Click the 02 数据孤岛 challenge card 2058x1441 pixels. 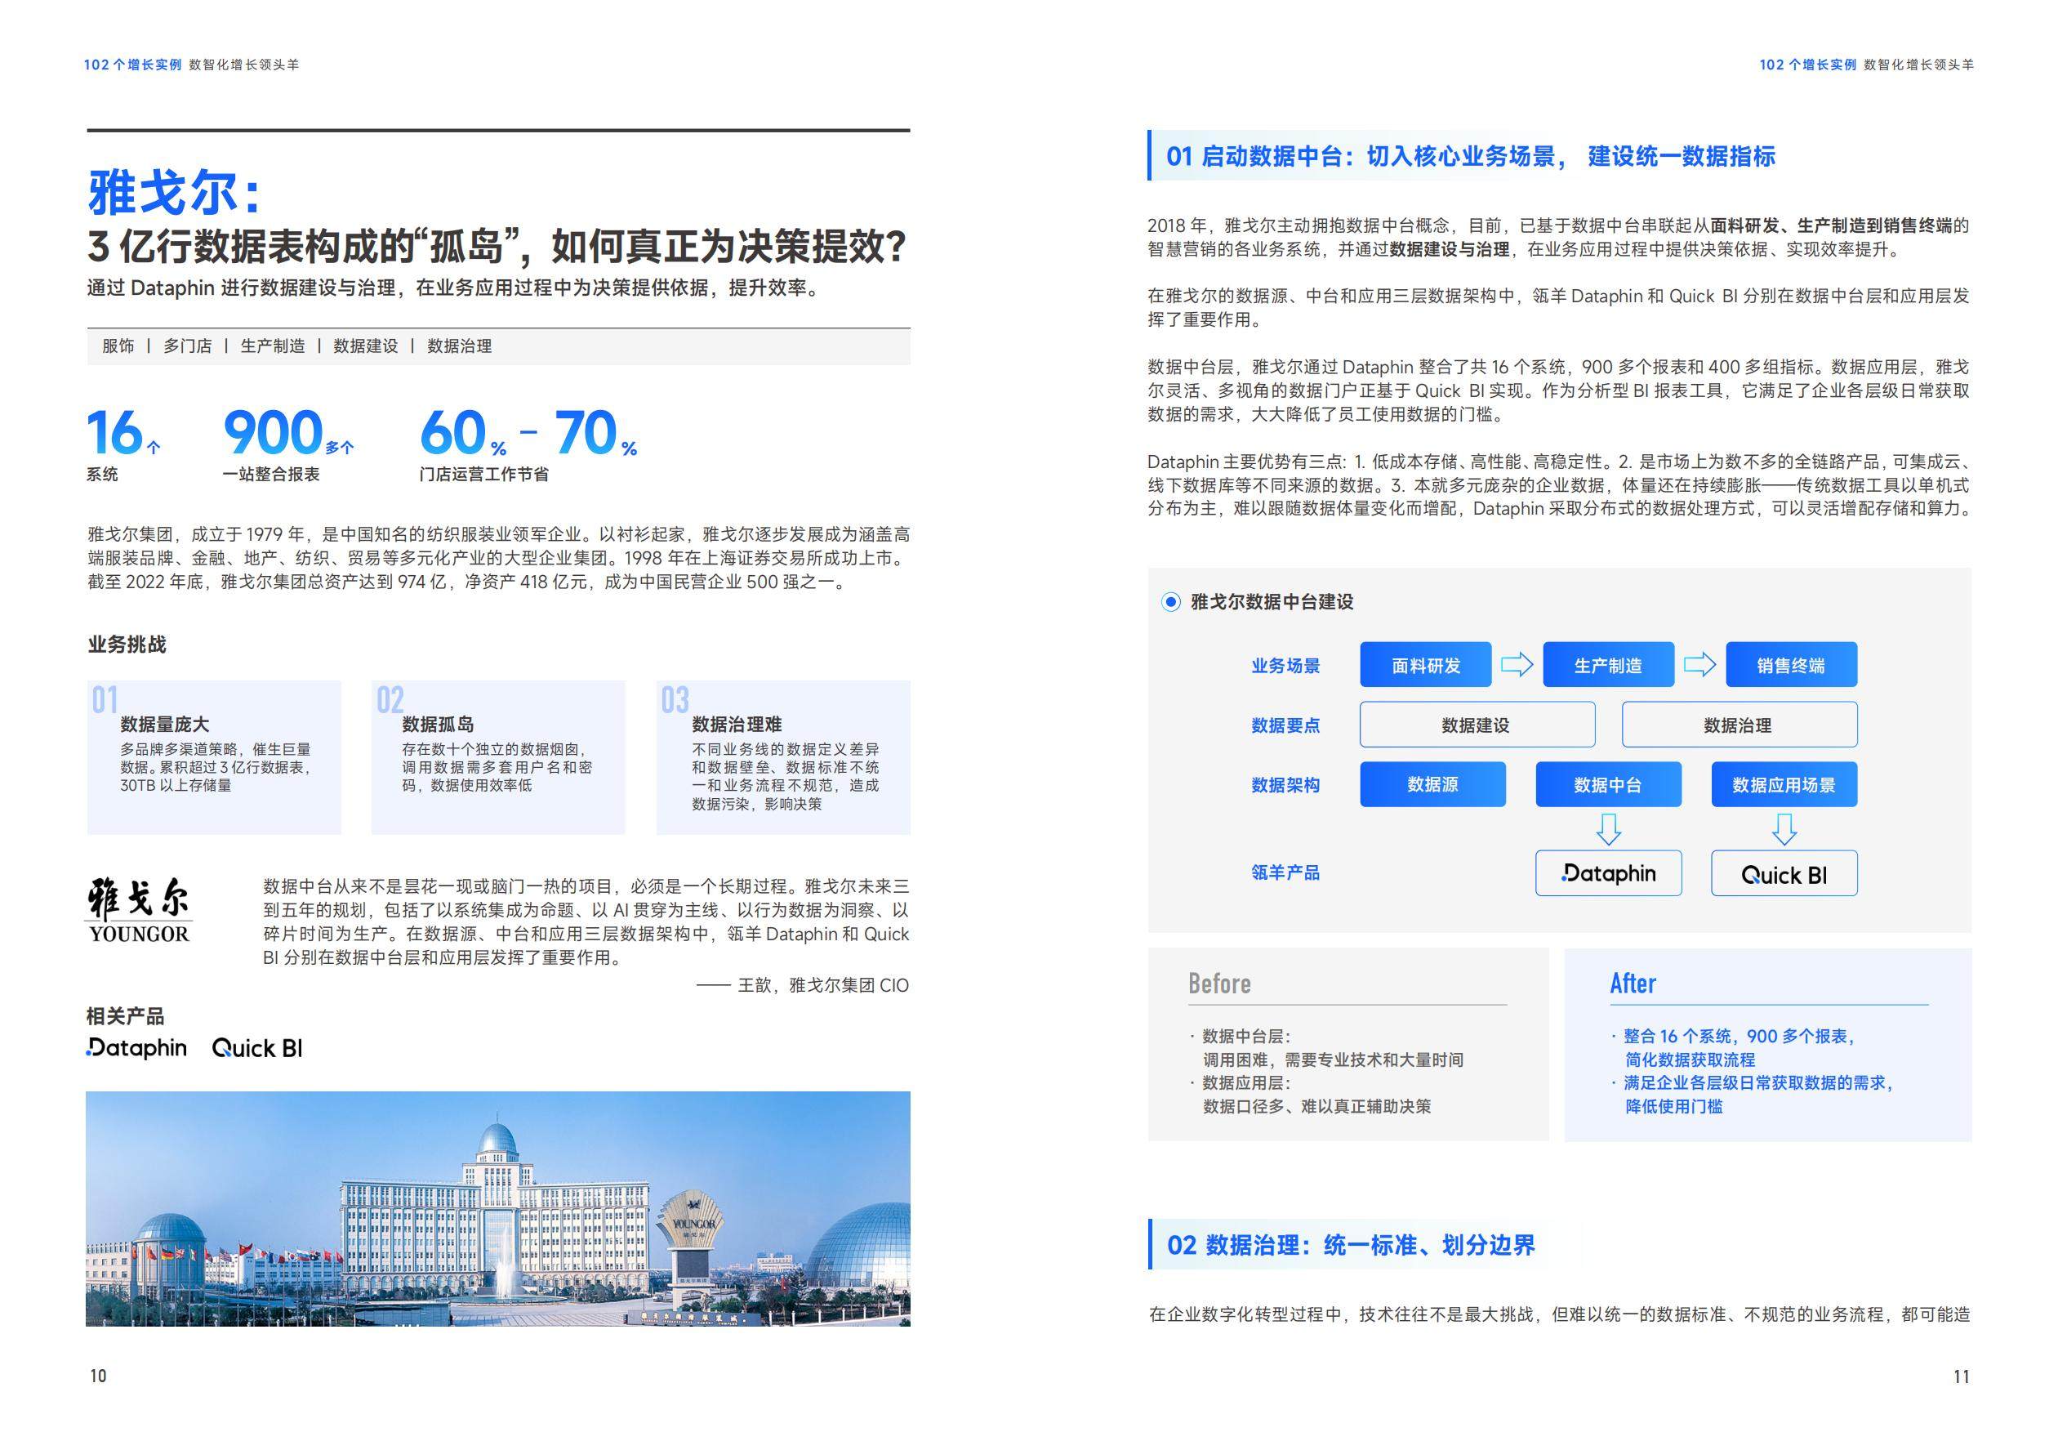pos(497,756)
